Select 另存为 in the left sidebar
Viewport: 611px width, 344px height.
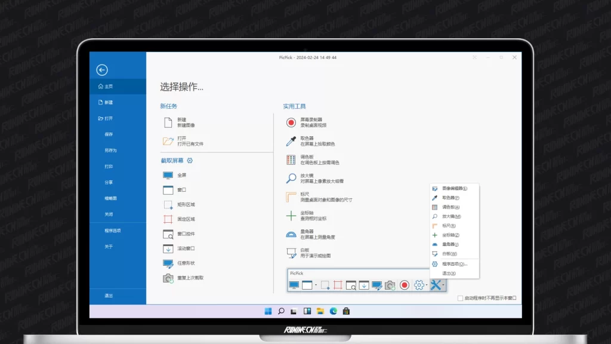(x=110, y=150)
